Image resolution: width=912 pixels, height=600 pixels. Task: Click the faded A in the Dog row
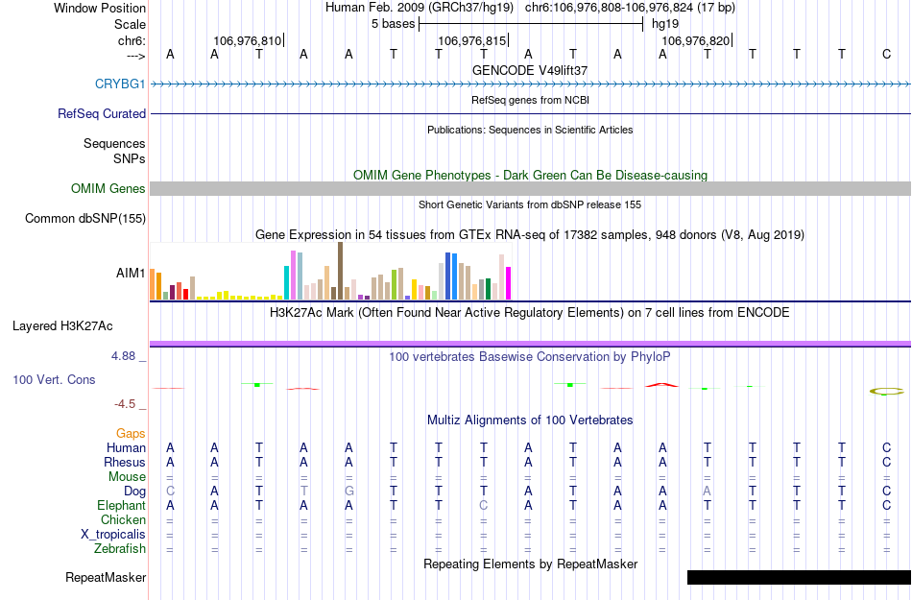click(x=708, y=492)
